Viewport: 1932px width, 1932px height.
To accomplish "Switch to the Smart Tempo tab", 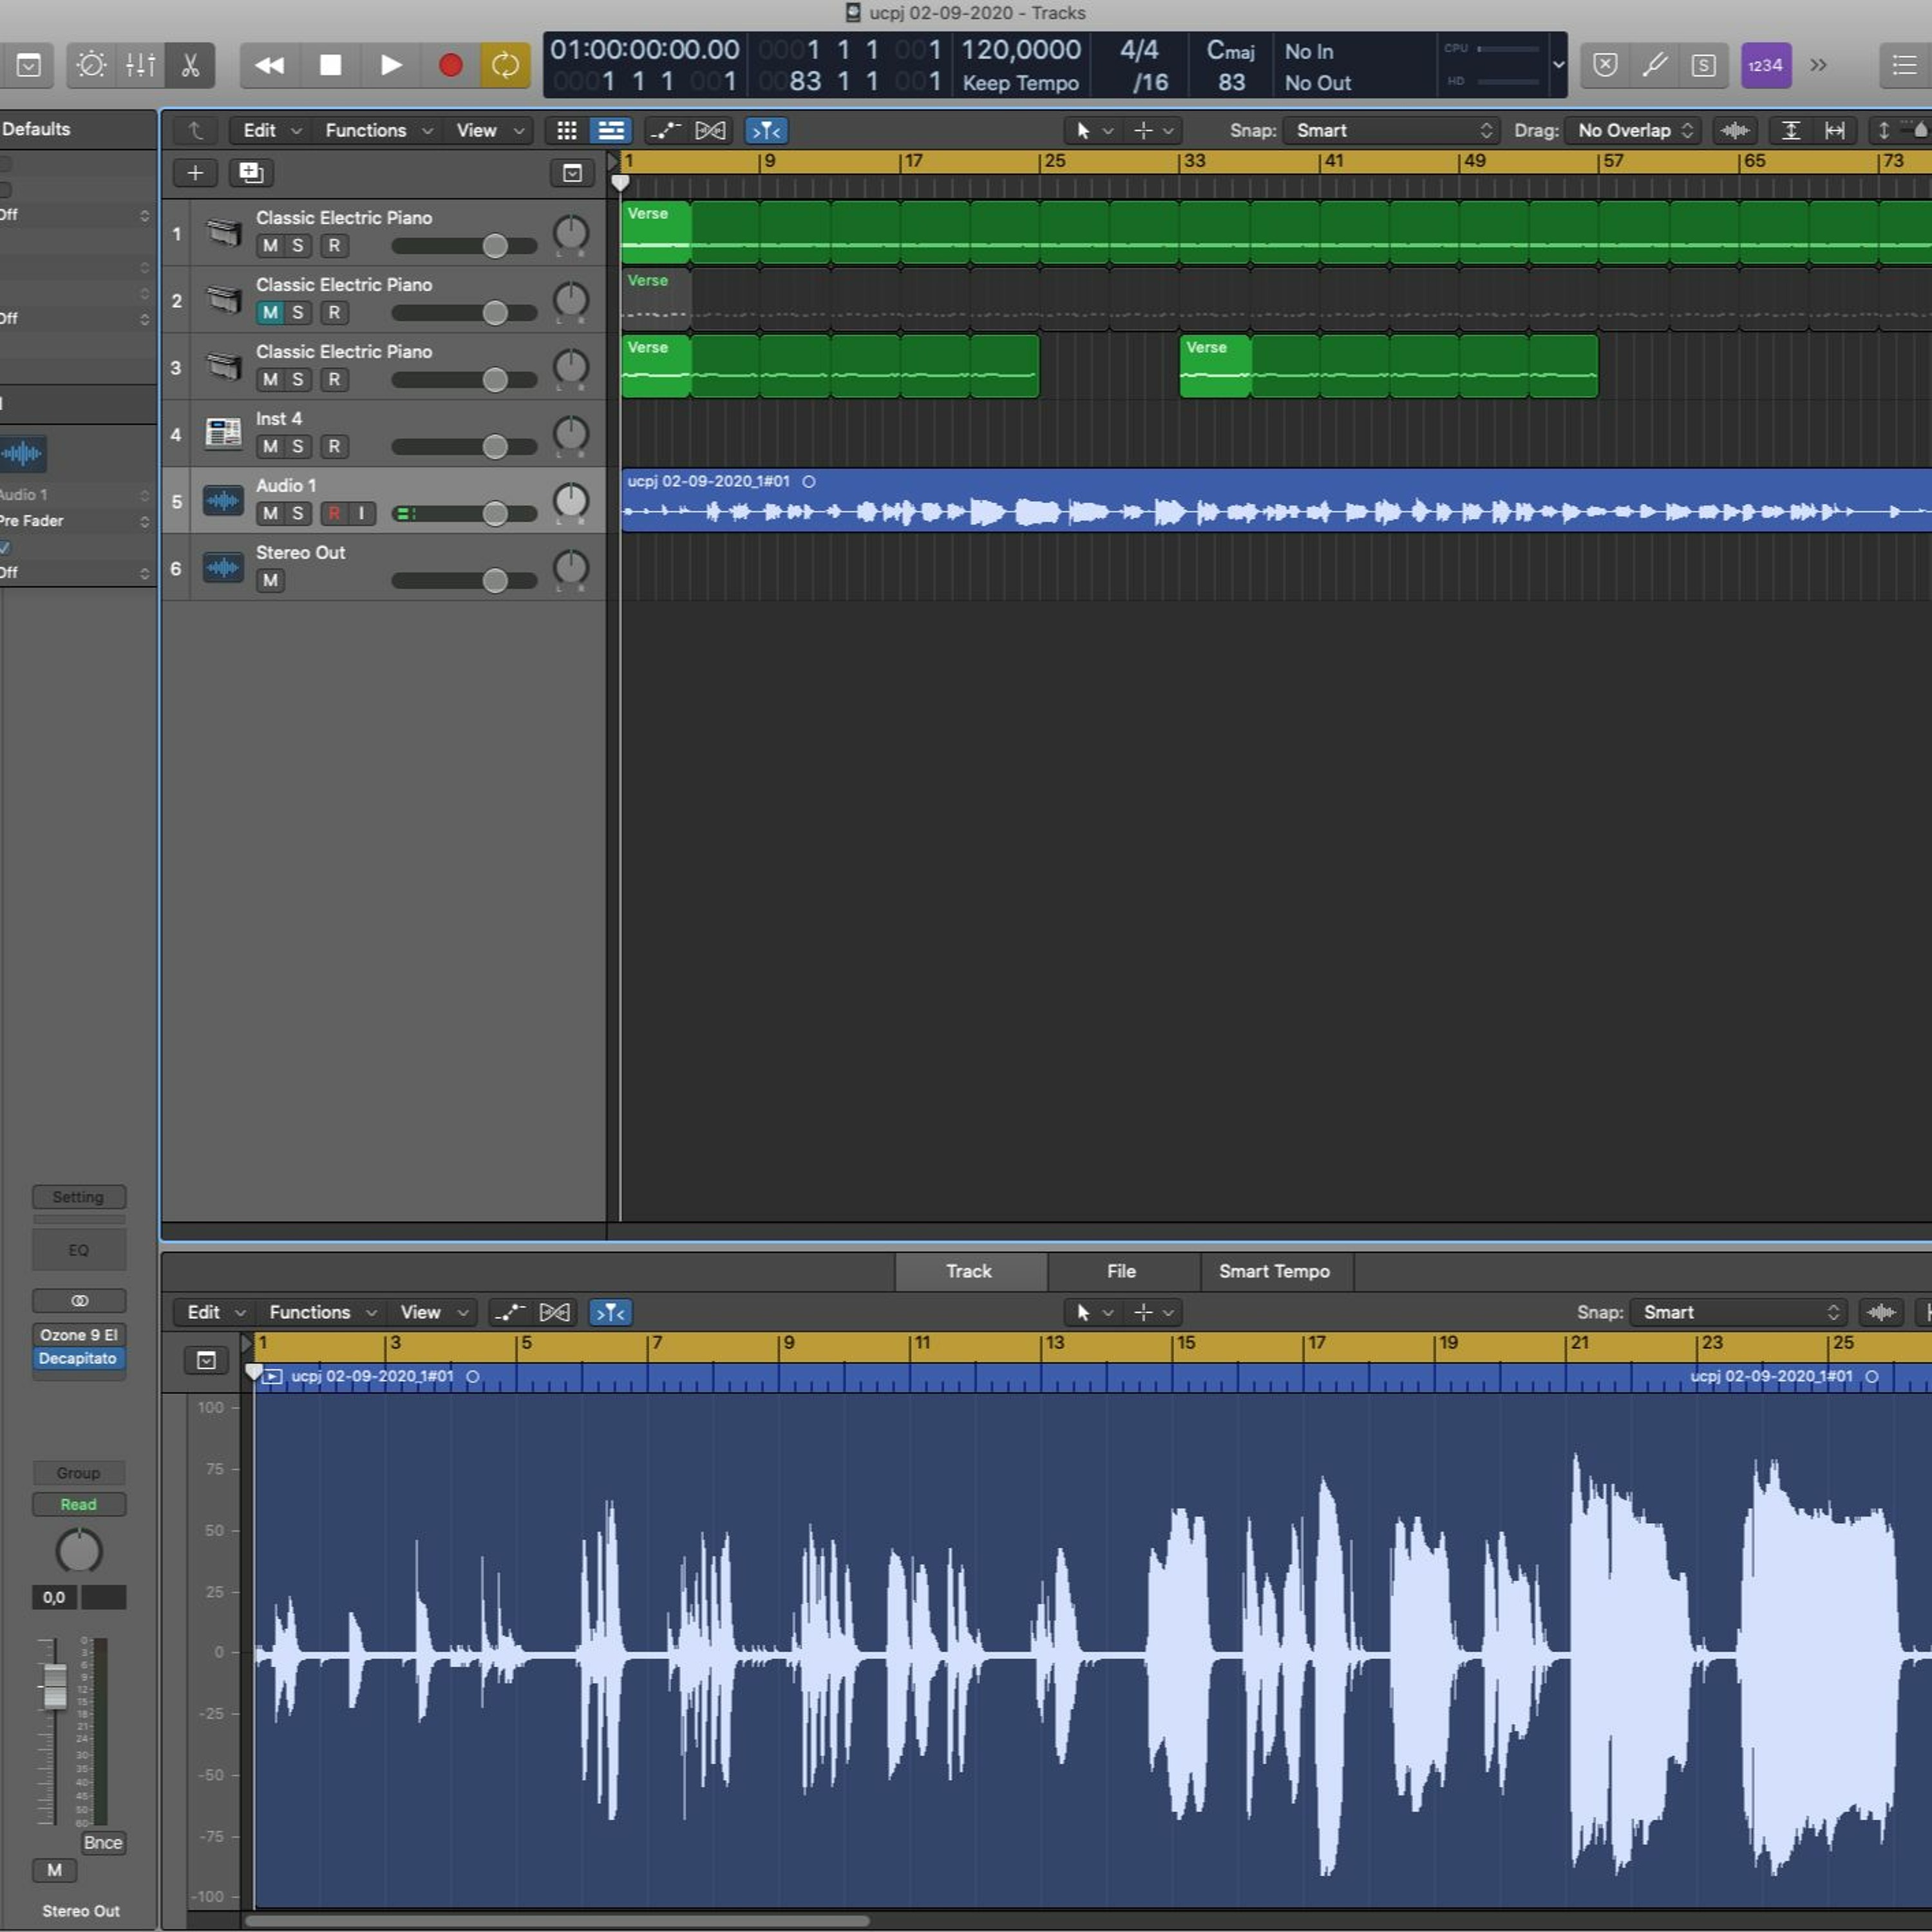I will pos(1274,1271).
